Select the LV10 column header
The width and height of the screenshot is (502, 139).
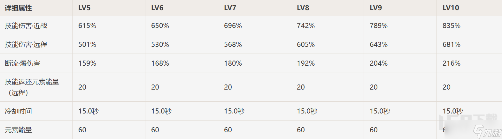coord(451,8)
